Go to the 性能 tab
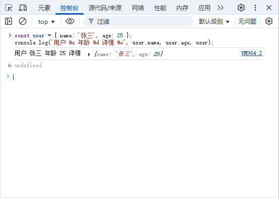This screenshot has height=198, width=279. click(x=160, y=8)
